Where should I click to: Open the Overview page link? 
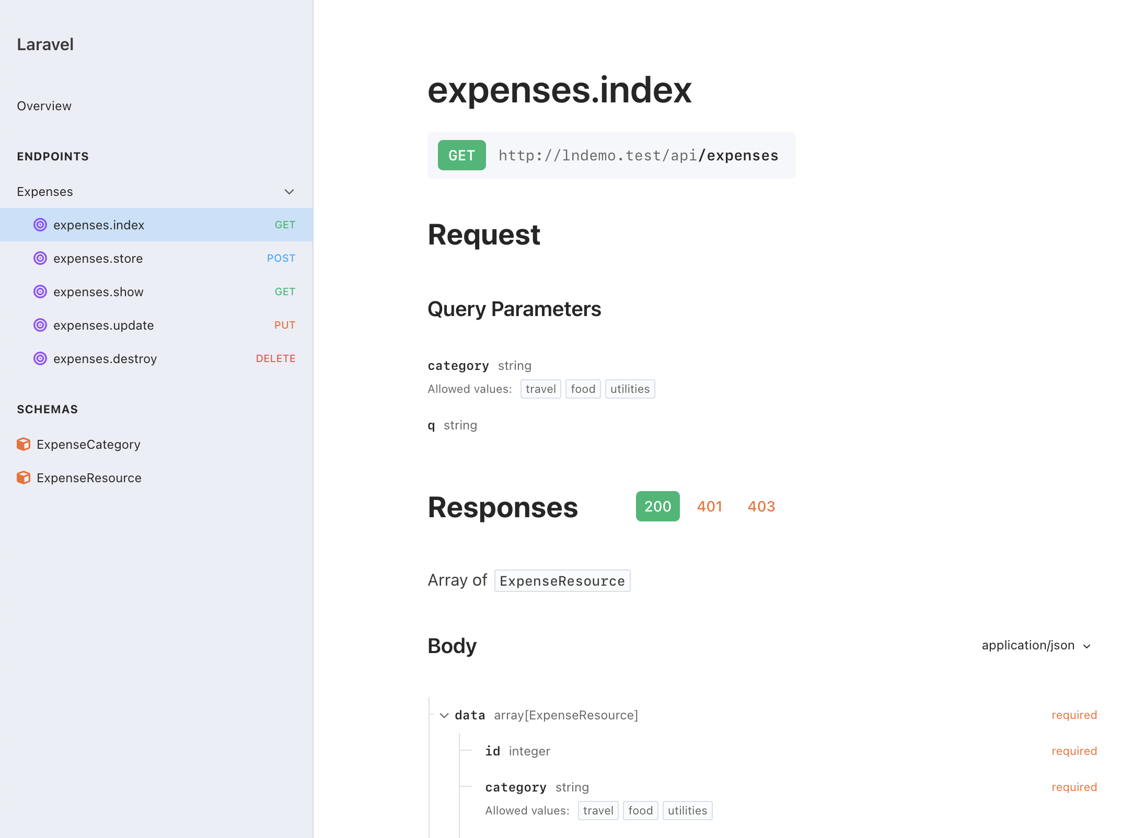tap(44, 106)
